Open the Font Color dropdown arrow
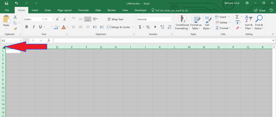The image size is (276, 117). pyautogui.click(x=67, y=27)
